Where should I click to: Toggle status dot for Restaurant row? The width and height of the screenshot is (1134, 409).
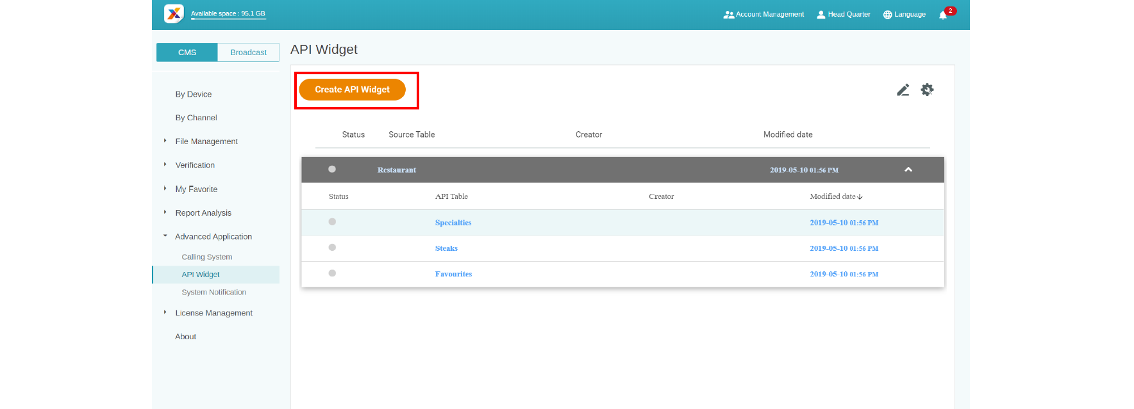(x=332, y=170)
